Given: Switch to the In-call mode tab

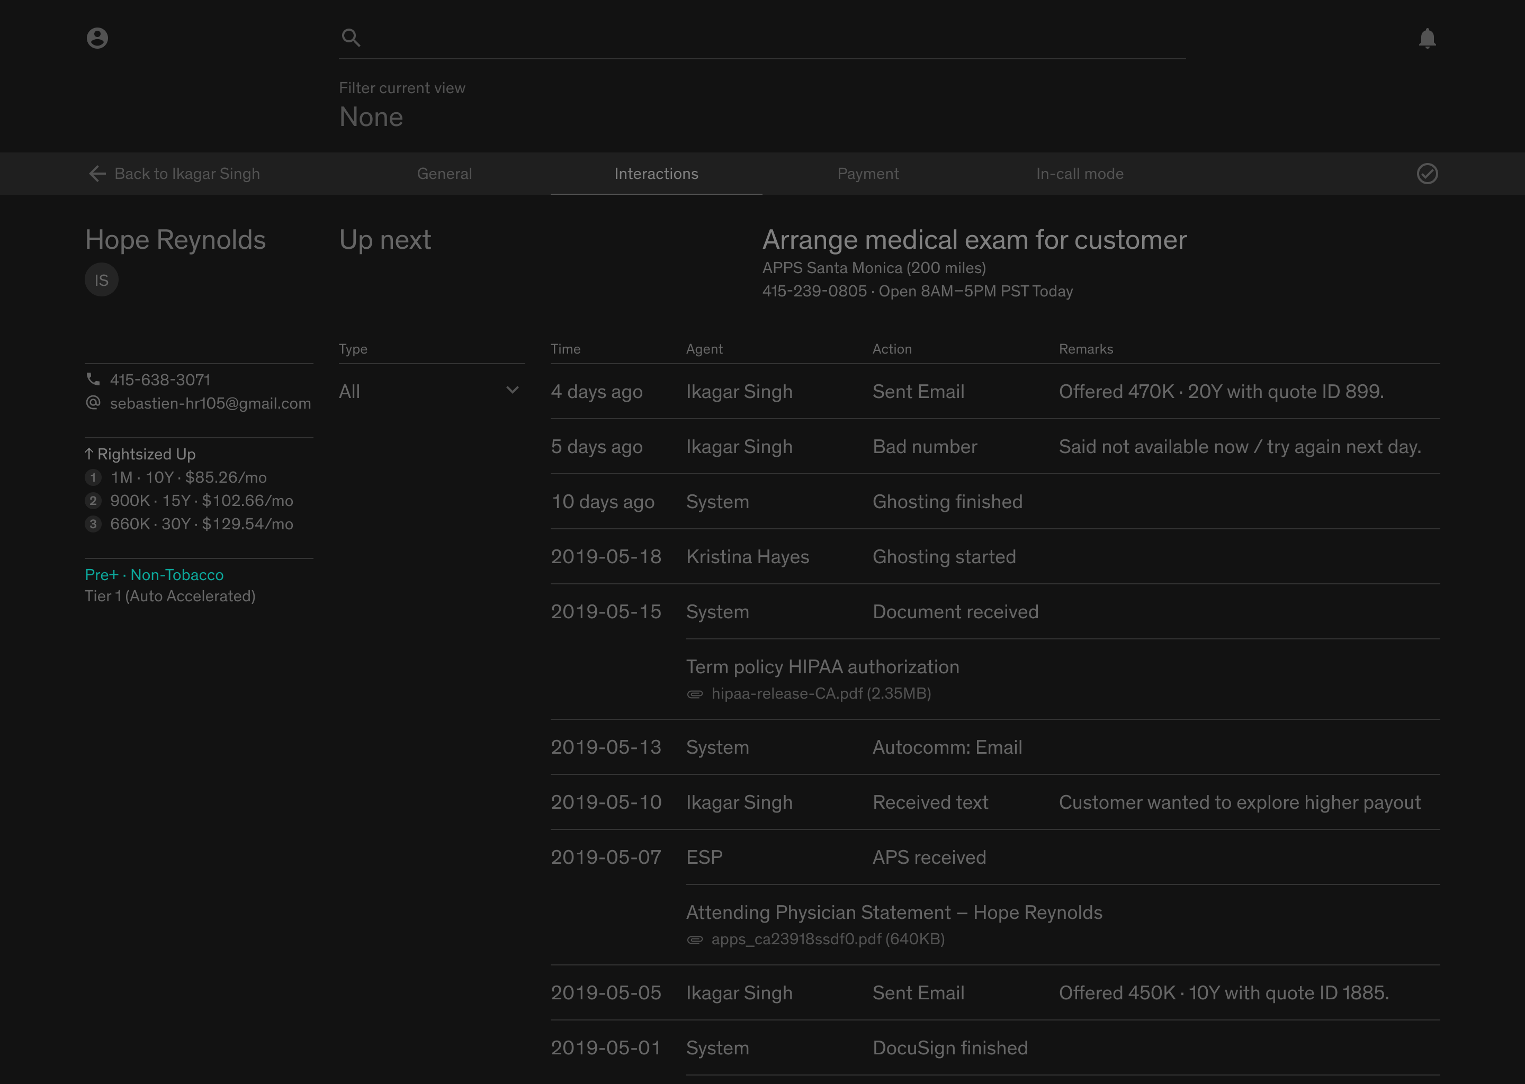Looking at the screenshot, I should point(1080,174).
